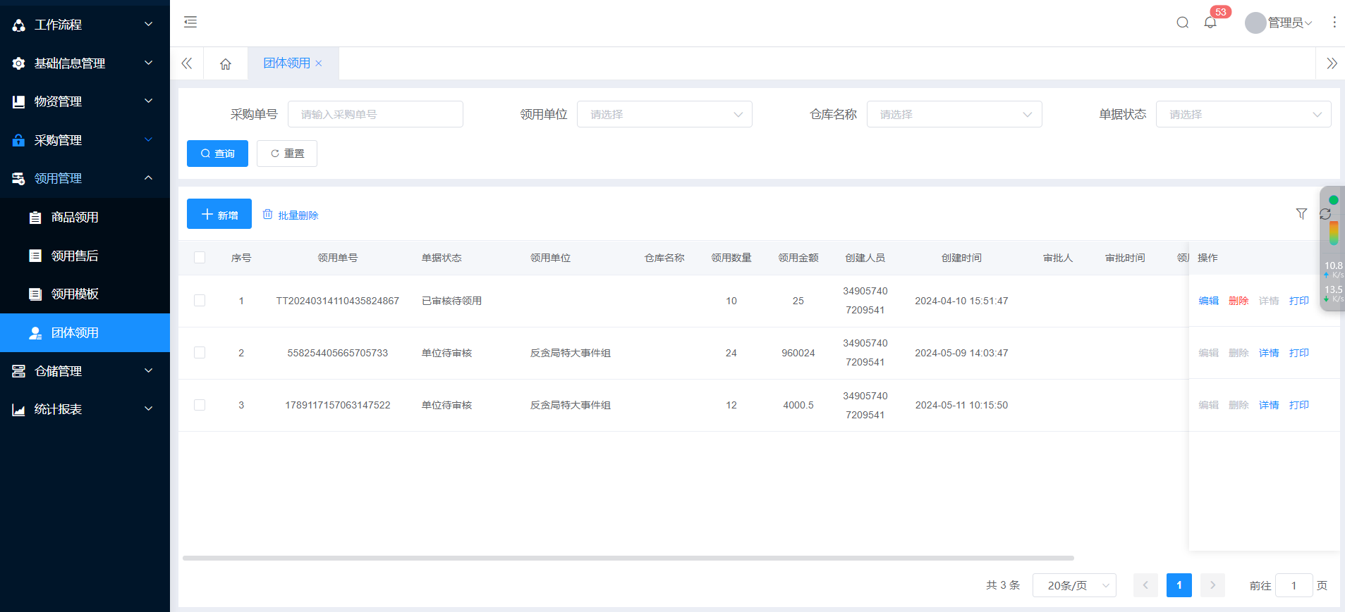Click the previous page arrow
Viewport: 1345px width, 612px height.
click(1145, 585)
